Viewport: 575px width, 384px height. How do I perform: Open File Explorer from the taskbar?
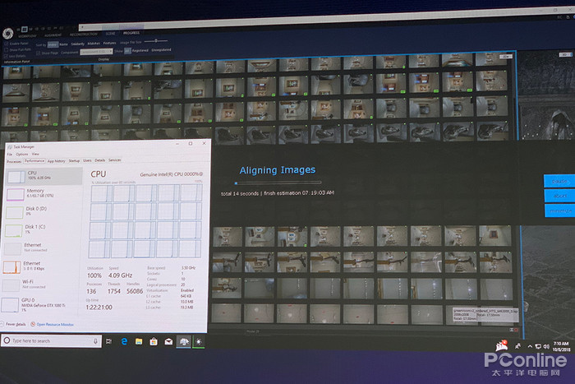point(139,340)
